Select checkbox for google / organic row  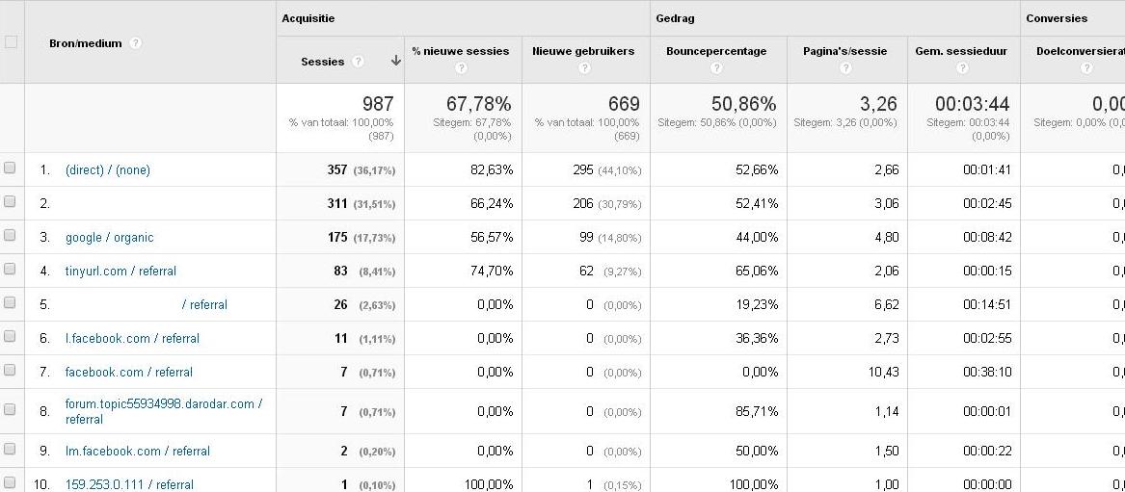10,236
